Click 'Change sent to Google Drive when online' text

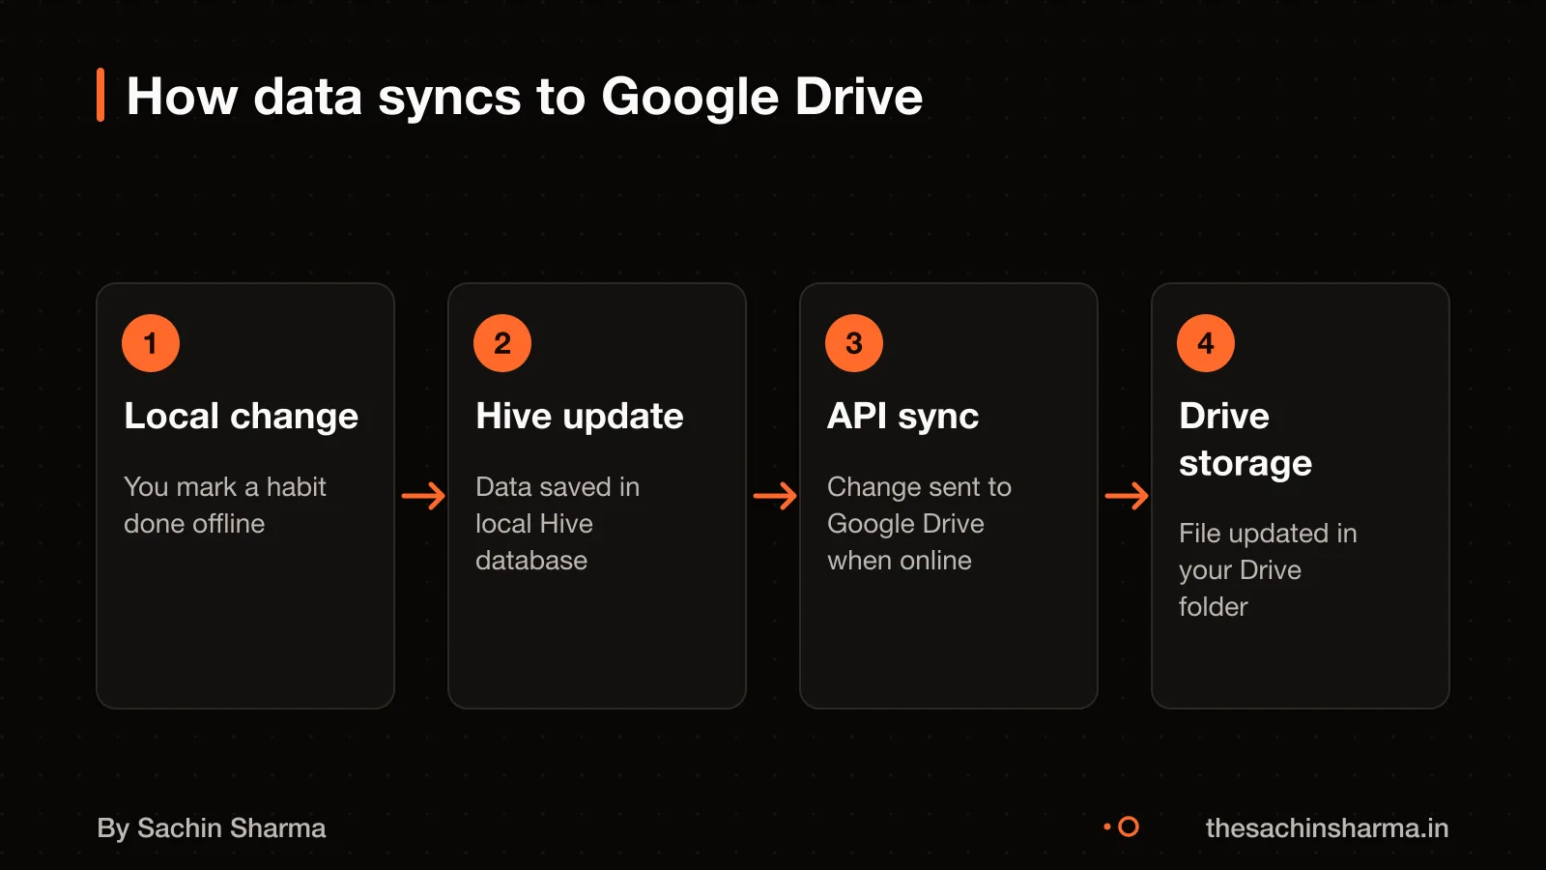tap(920, 523)
